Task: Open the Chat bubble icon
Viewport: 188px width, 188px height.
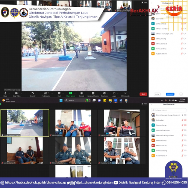Action: pos(59,93)
